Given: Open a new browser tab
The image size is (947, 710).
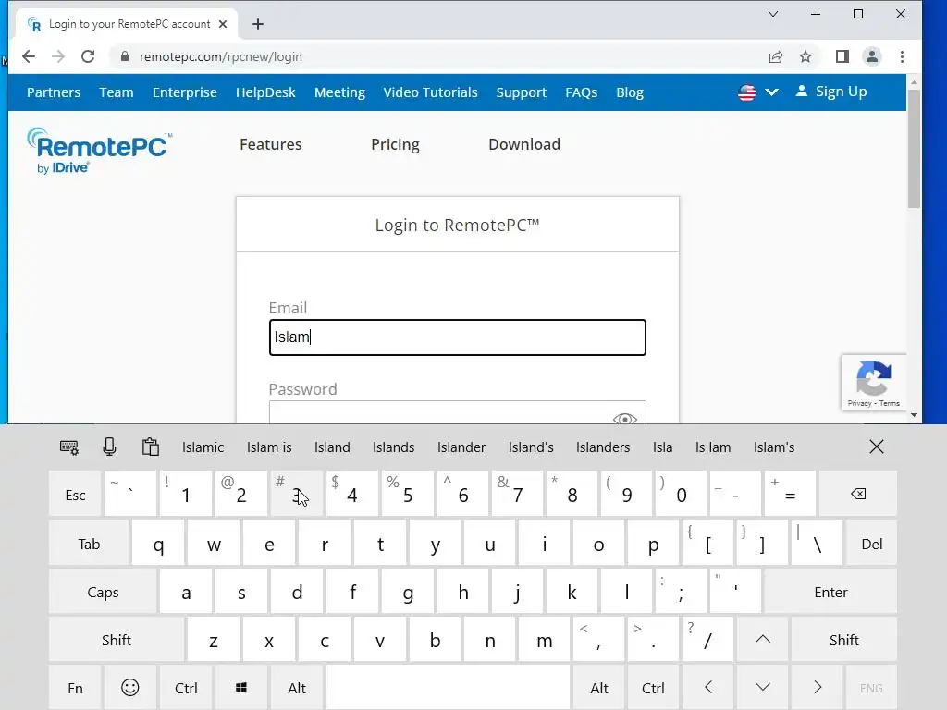Looking at the screenshot, I should click(258, 24).
